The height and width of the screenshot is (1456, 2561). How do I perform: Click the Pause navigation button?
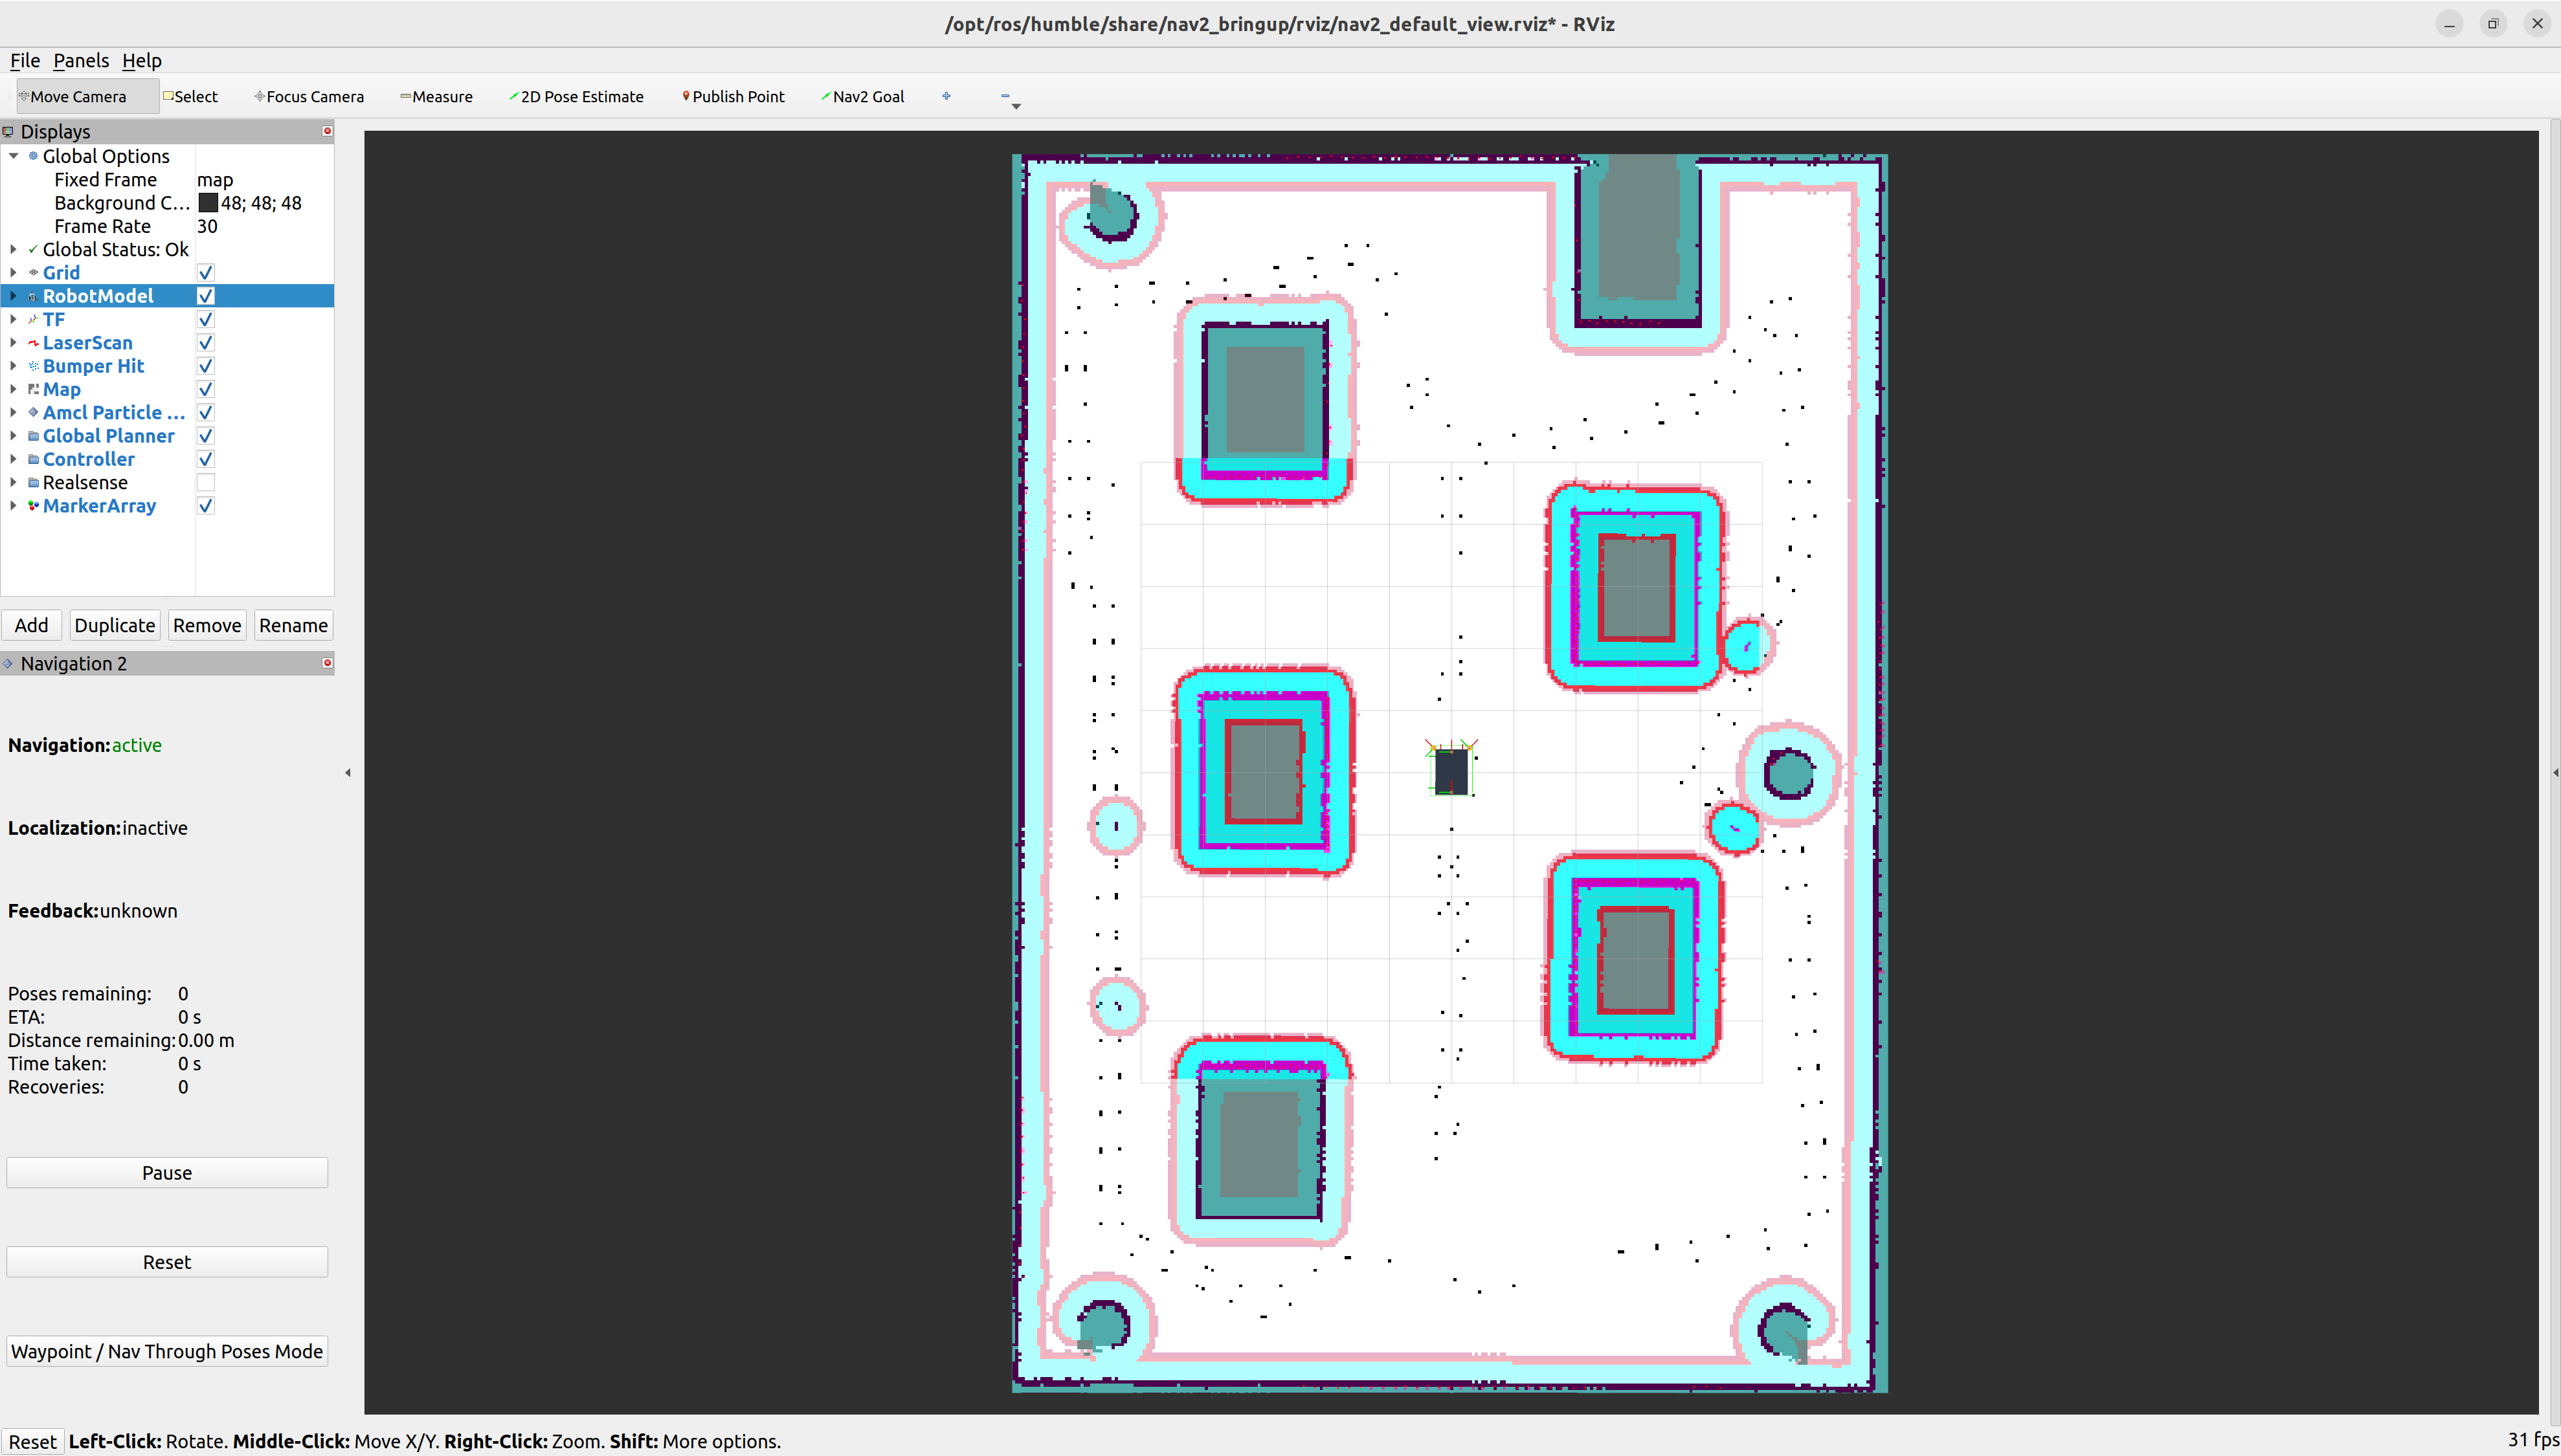pos(167,1173)
